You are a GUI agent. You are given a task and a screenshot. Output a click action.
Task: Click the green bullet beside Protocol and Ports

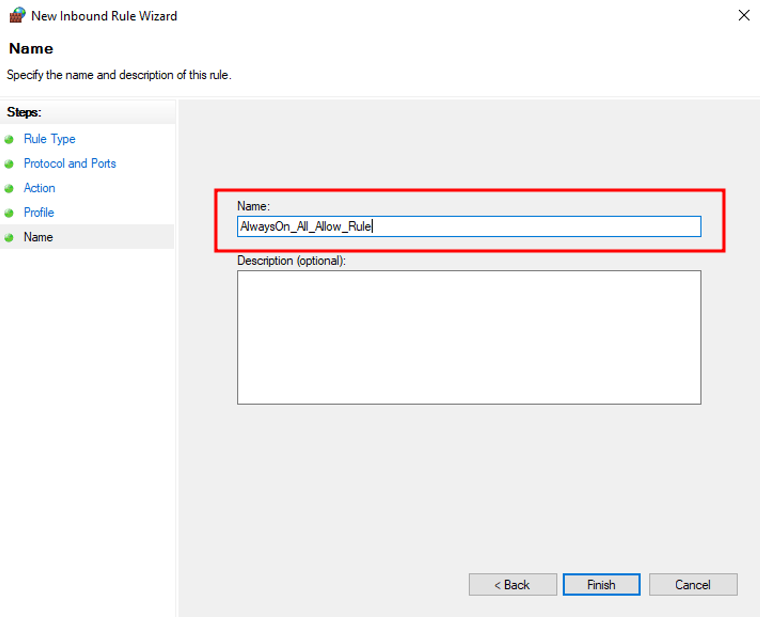tap(9, 164)
